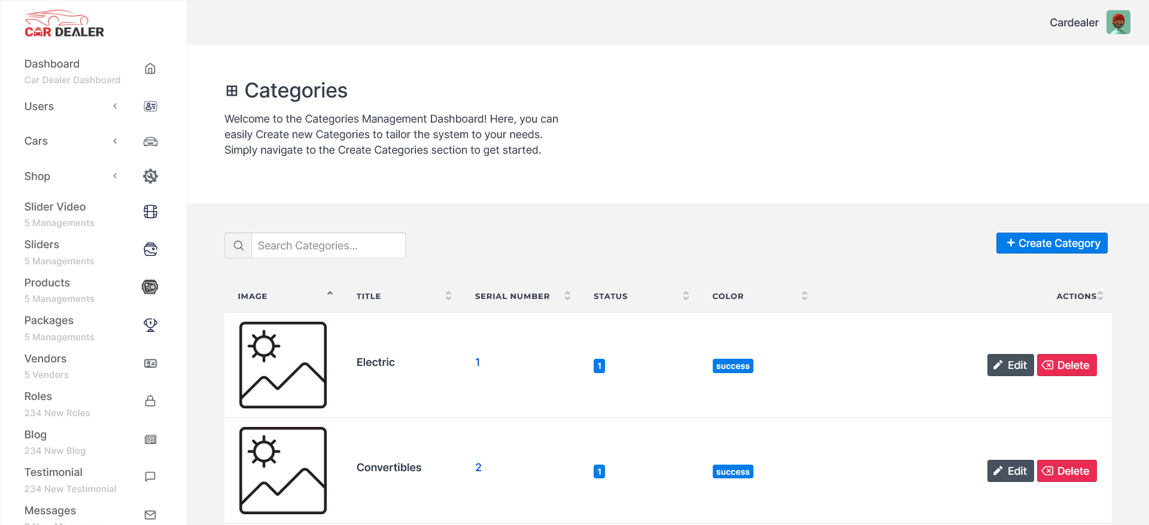Screen dimensions: 1149x525
Task: Click the Packages trophy icon
Action: pos(150,325)
